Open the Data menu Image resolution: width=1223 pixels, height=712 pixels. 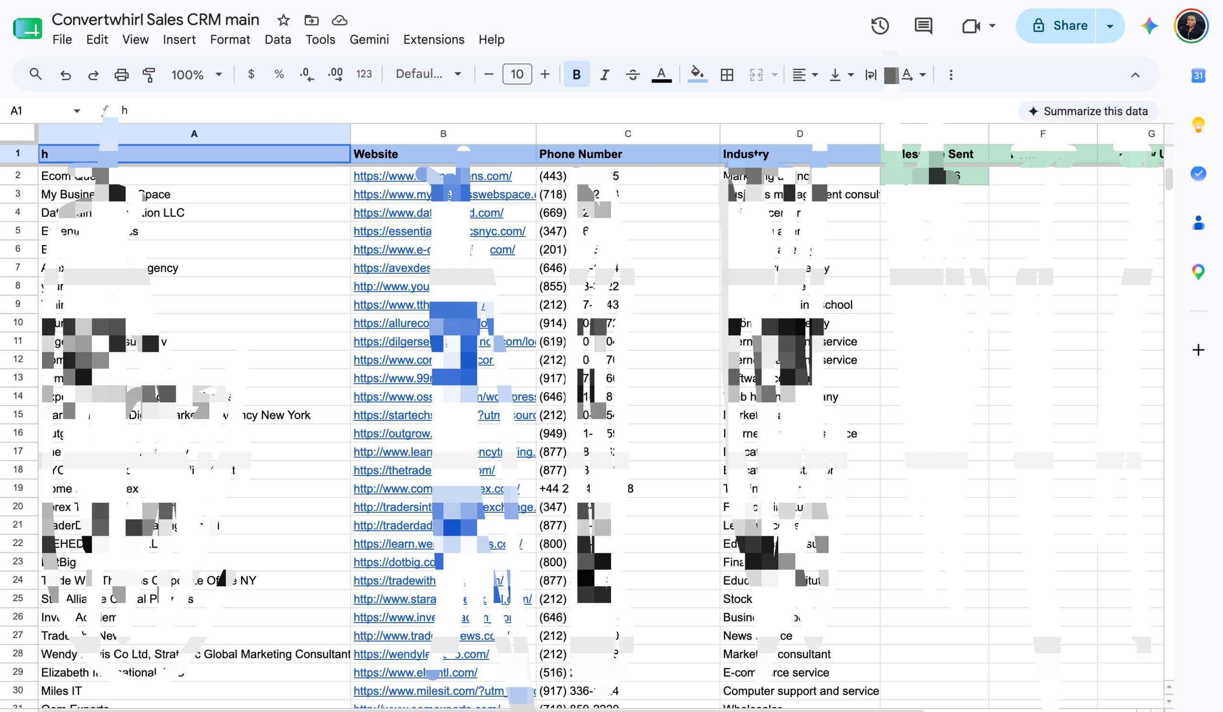(278, 39)
